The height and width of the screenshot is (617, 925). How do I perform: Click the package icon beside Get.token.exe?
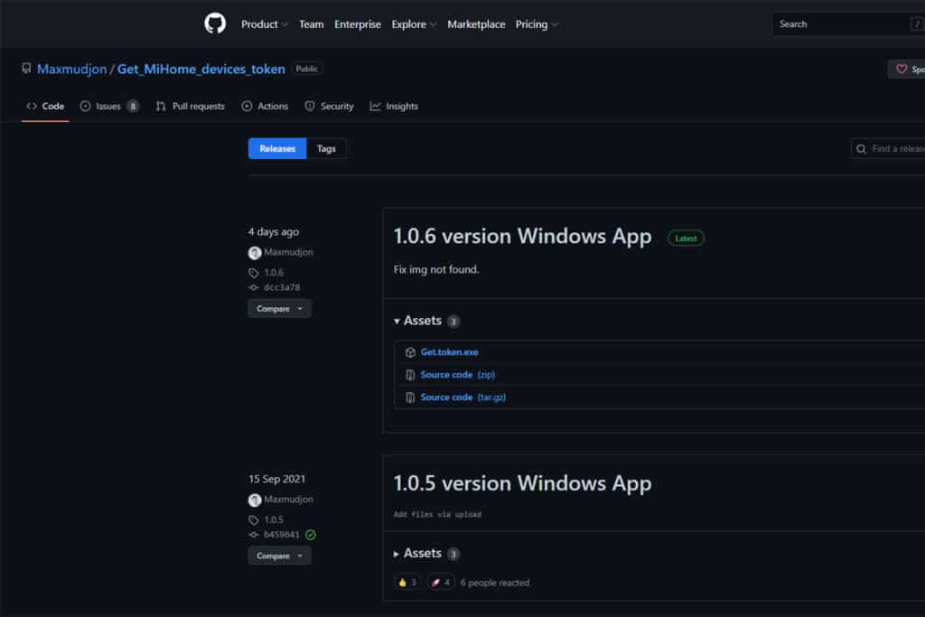pos(410,352)
